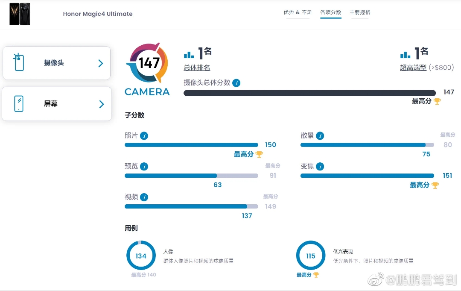Image resolution: width=461 pixels, height=291 pixels.
Task: Click info icon beside 预览 score
Action: pos(144,167)
